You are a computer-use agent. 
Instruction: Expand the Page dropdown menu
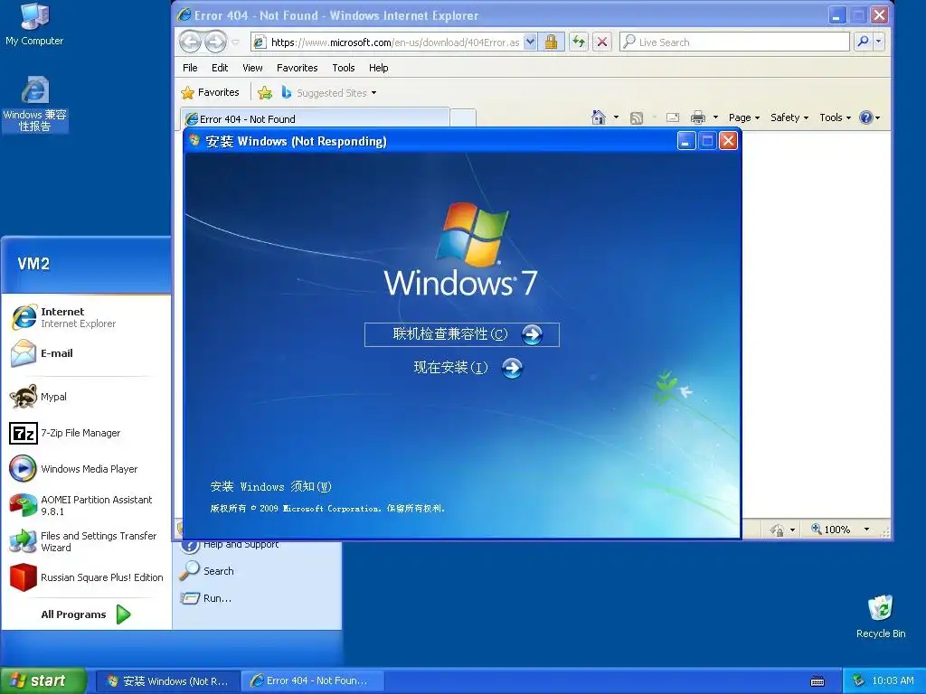coord(744,117)
